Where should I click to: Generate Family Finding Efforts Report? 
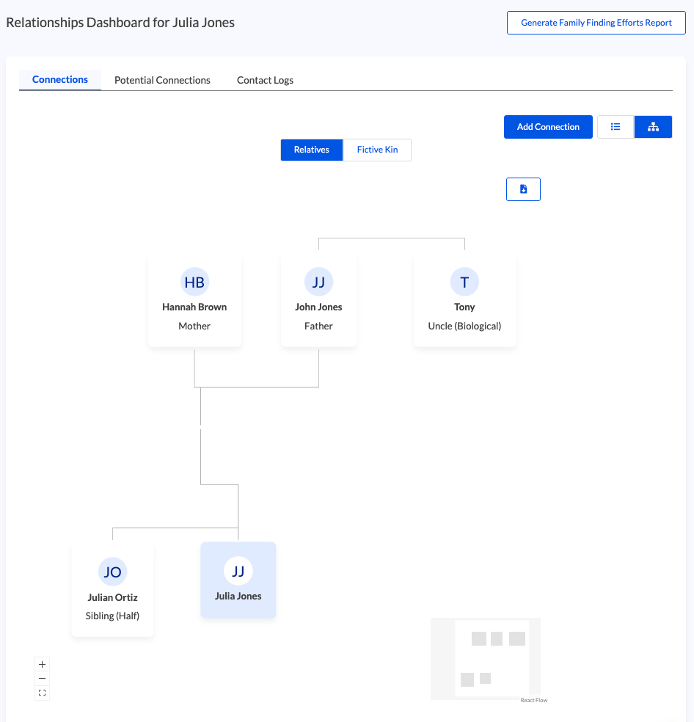point(596,23)
